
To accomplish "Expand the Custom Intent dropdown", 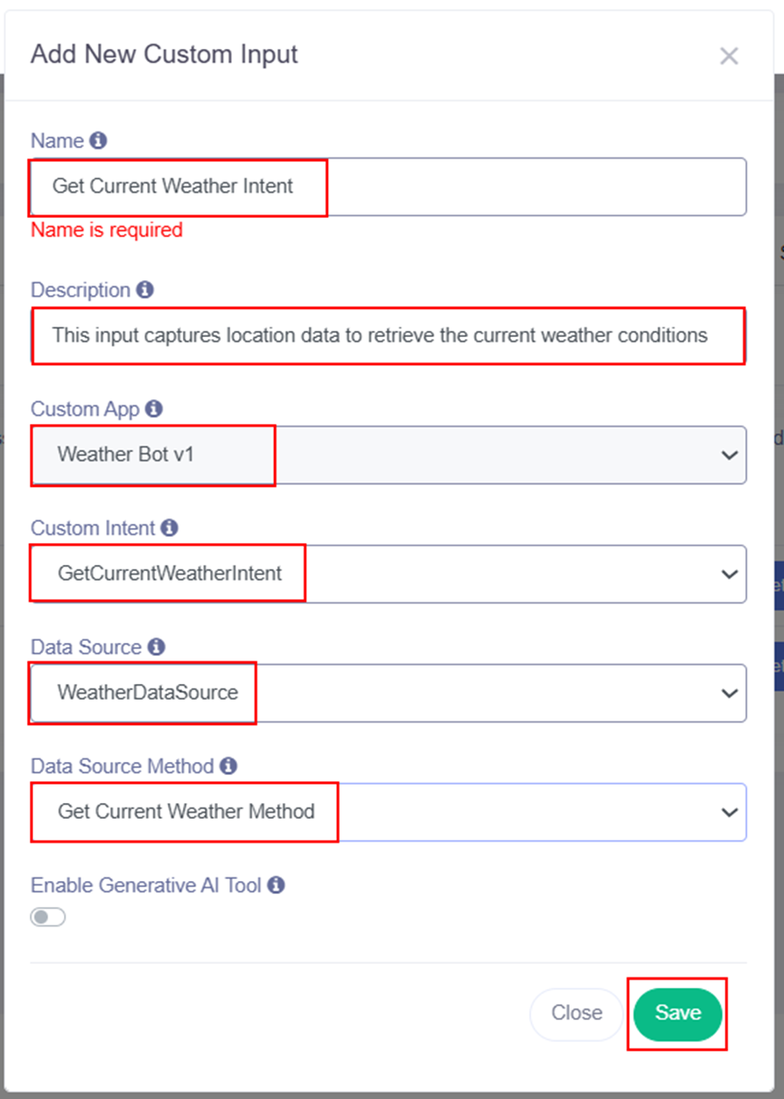I will coord(388,574).
